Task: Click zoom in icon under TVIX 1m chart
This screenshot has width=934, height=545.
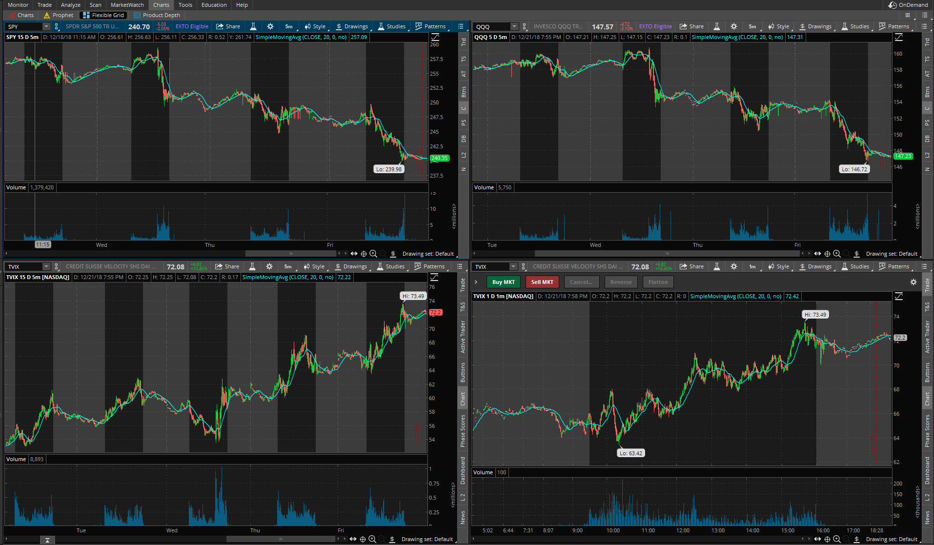Action: click(x=837, y=539)
